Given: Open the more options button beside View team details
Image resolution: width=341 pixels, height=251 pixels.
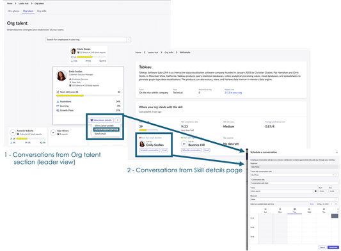Looking at the screenshot, I should coord(118,120).
